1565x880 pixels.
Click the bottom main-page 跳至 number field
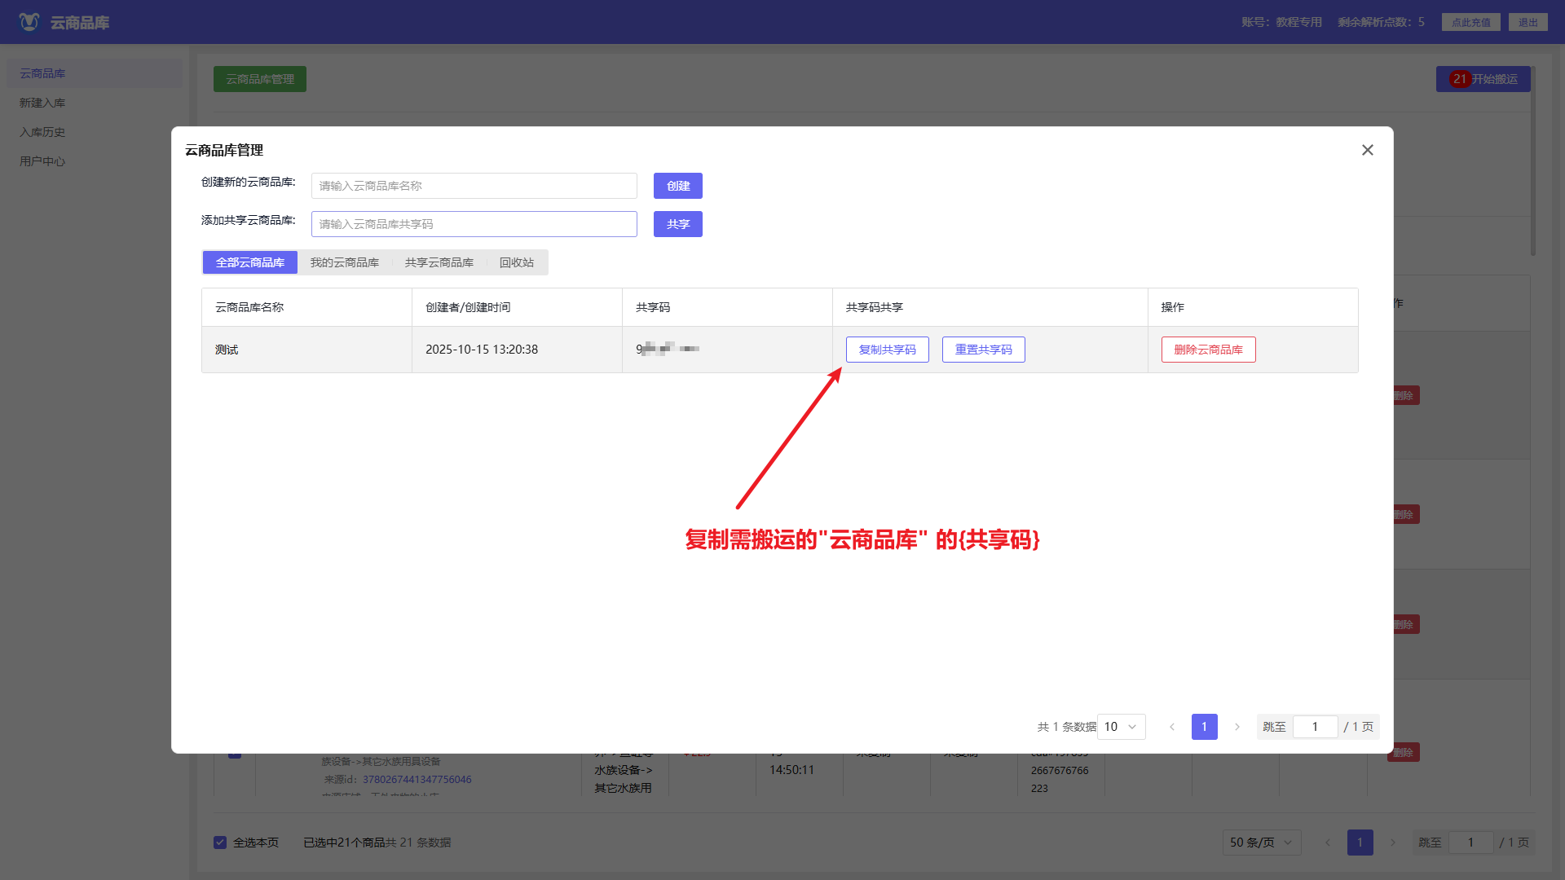coord(1470,843)
